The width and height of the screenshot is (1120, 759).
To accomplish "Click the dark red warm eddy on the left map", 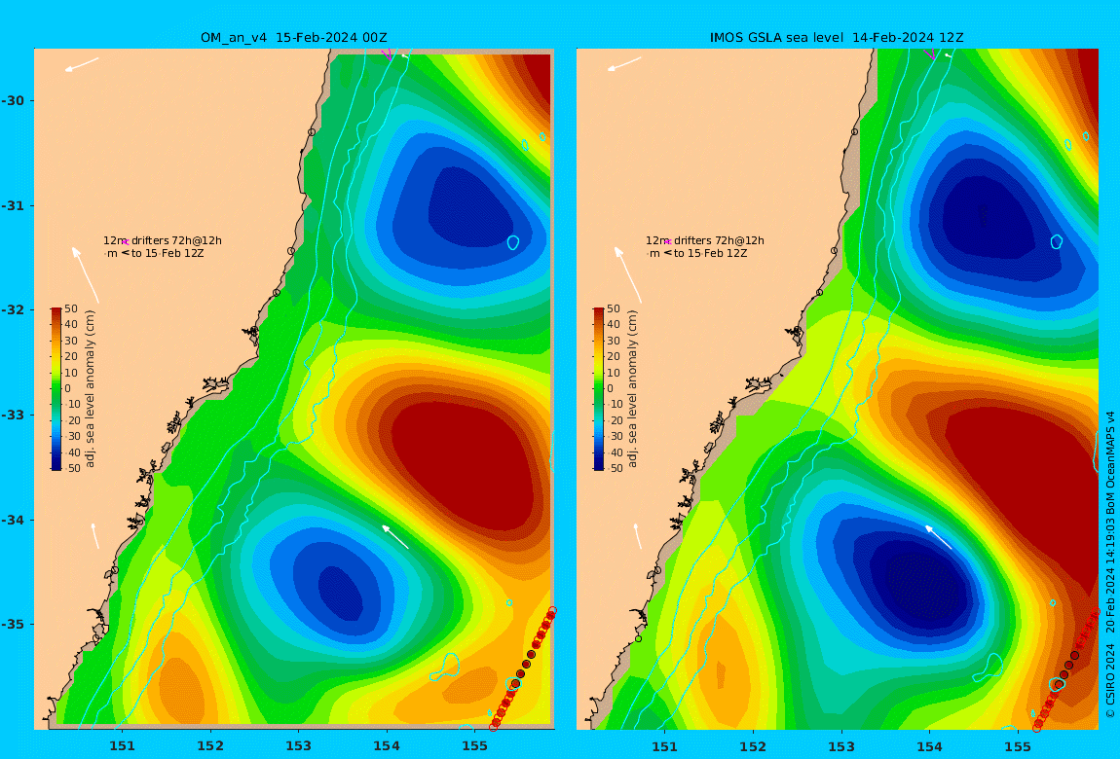I will click(x=463, y=464).
